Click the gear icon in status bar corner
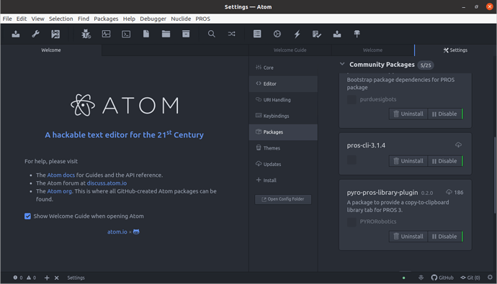The width and height of the screenshot is (497, 284). (490, 278)
